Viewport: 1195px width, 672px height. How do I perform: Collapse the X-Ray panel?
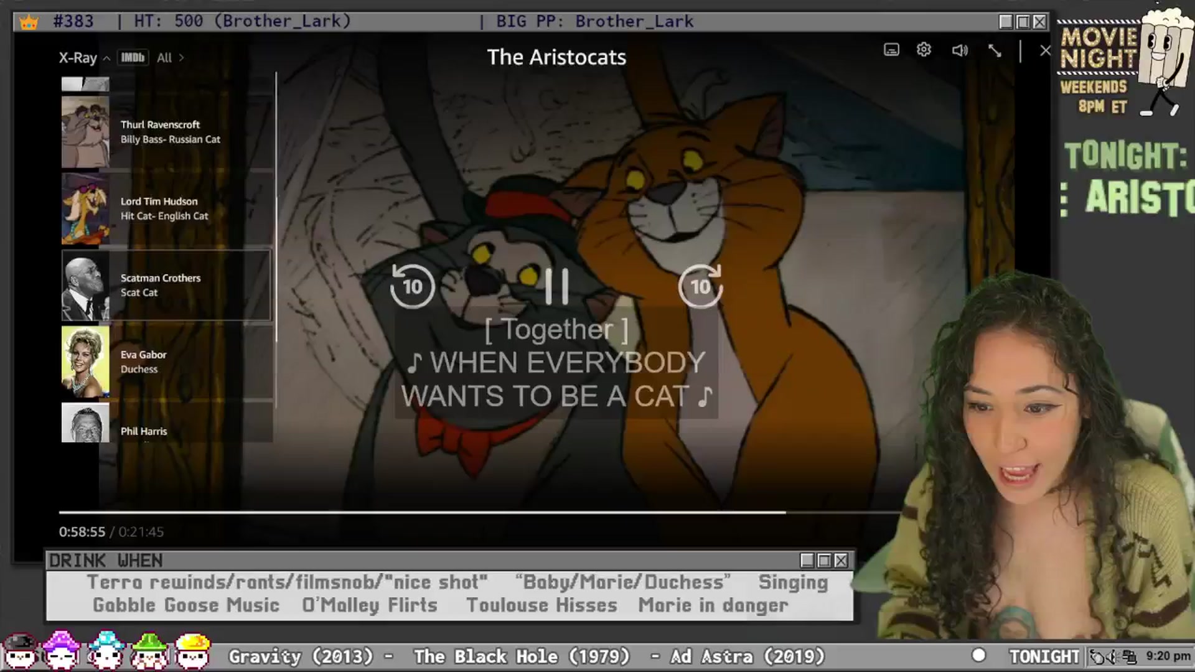point(84,58)
